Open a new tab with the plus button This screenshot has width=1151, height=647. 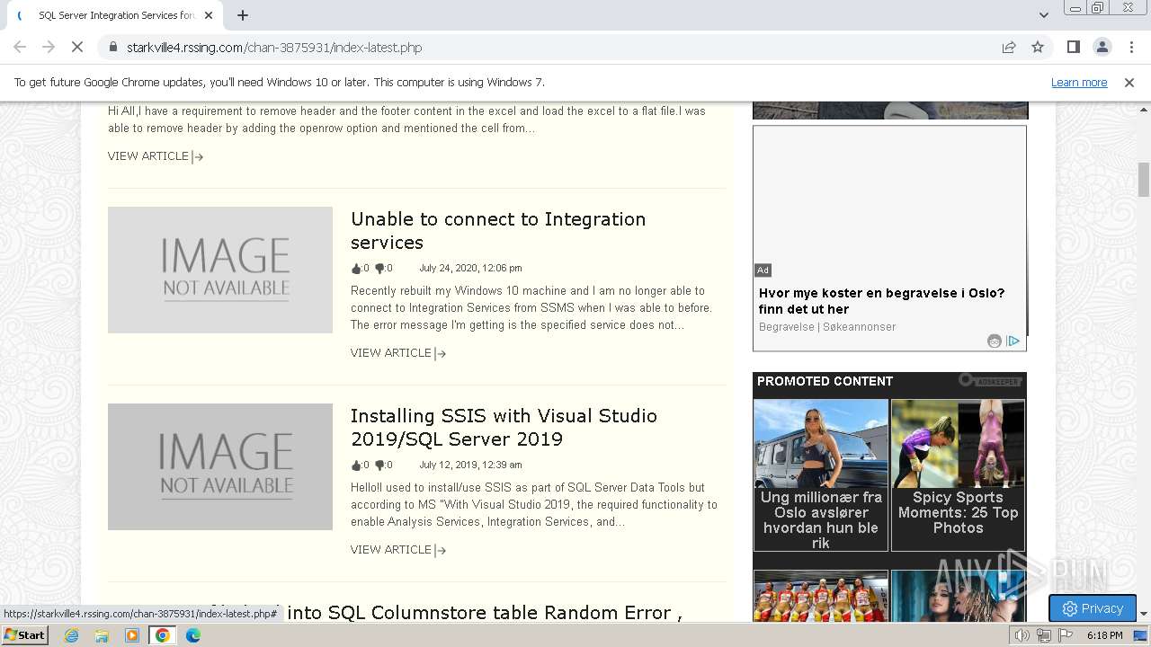[x=243, y=15]
